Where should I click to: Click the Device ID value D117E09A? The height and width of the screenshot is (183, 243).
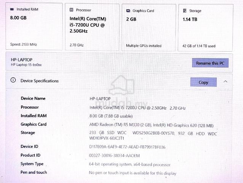pos(127,147)
